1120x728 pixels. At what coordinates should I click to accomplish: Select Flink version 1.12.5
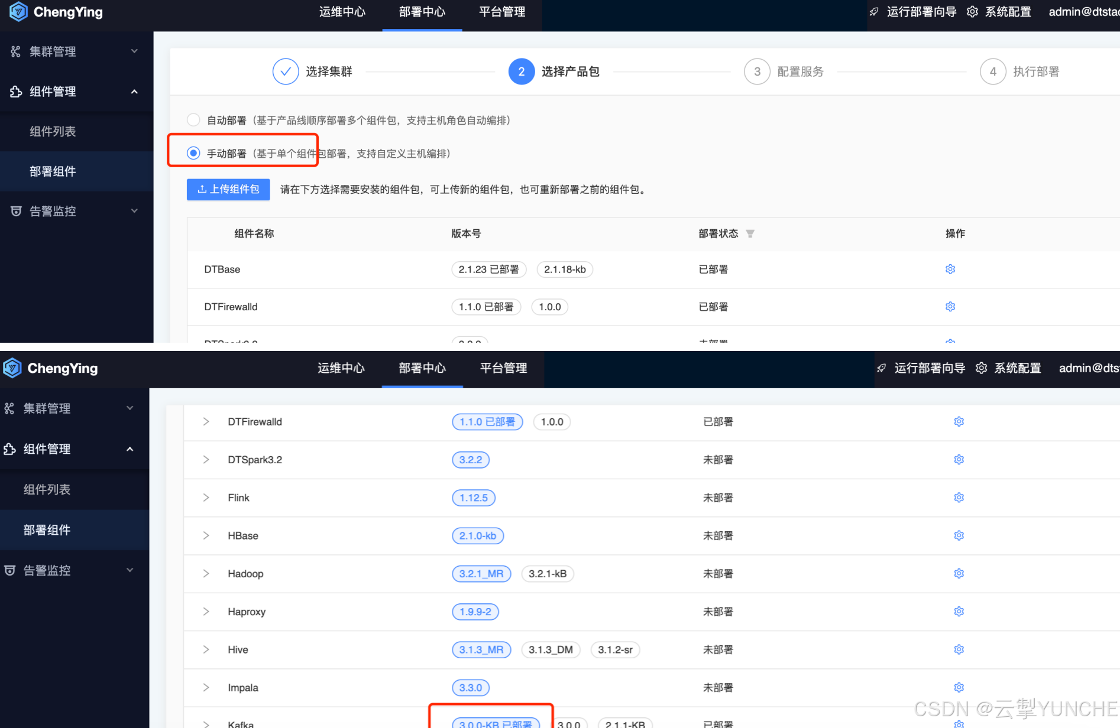point(474,498)
